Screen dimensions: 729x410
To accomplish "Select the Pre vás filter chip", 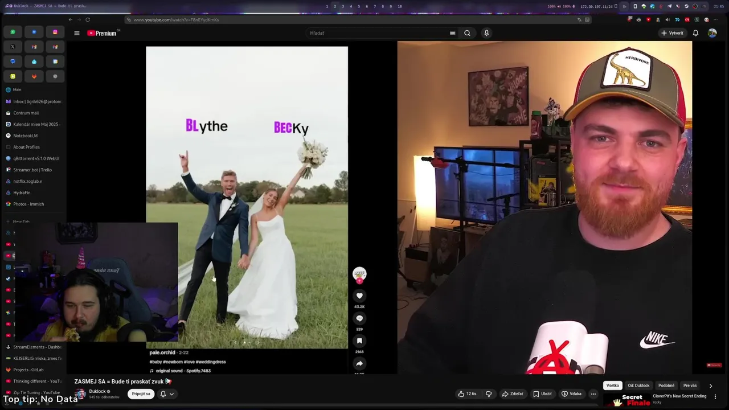I will [x=690, y=386].
